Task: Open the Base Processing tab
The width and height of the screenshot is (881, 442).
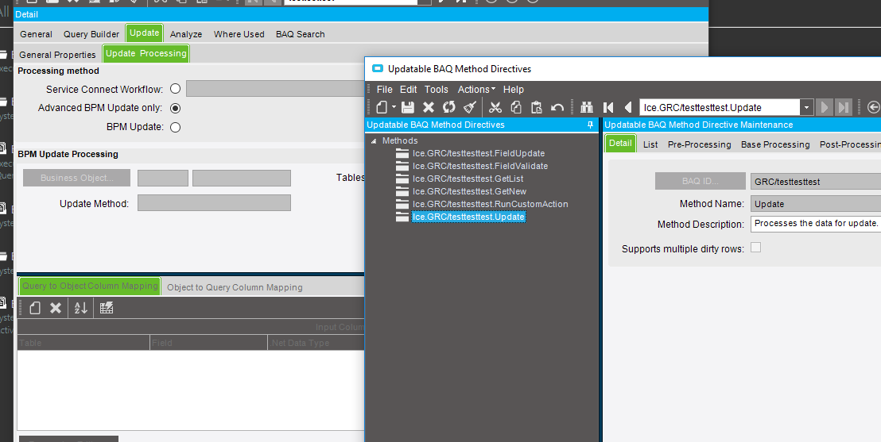Action: tap(774, 144)
